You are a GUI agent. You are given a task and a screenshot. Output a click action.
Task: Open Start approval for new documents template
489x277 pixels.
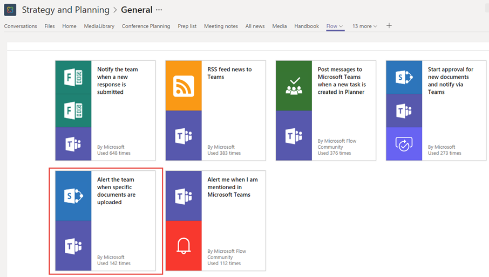(x=451, y=80)
